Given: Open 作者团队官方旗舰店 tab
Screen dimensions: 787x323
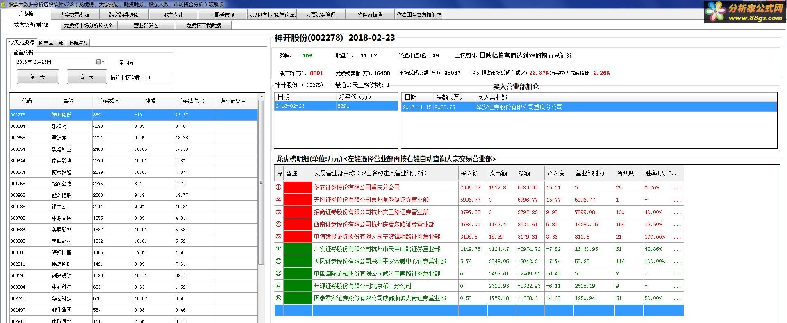Looking at the screenshot, I should click(419, 15).
